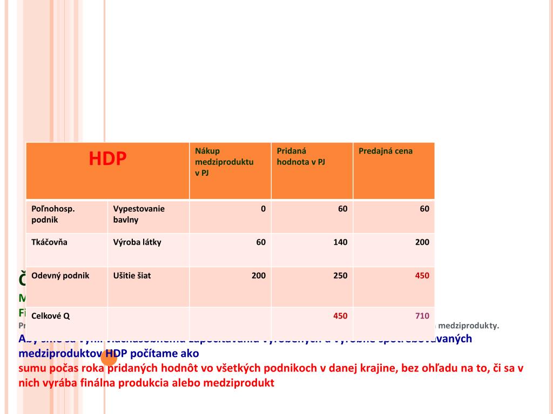The height and width of the screenshot is (414, 553).
Task: Click the red 450 total in Celkové Q row
Action: click(340, 316)
